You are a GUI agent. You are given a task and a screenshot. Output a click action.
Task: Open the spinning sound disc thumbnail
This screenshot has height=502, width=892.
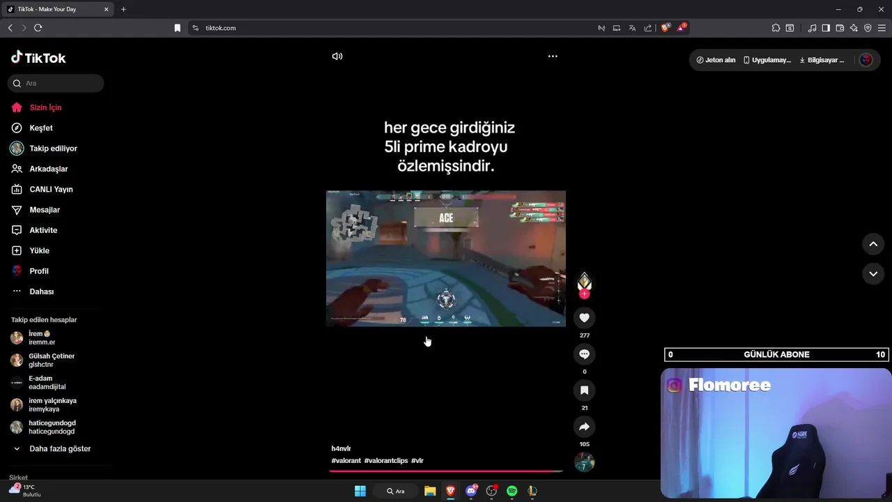point(584,462)
